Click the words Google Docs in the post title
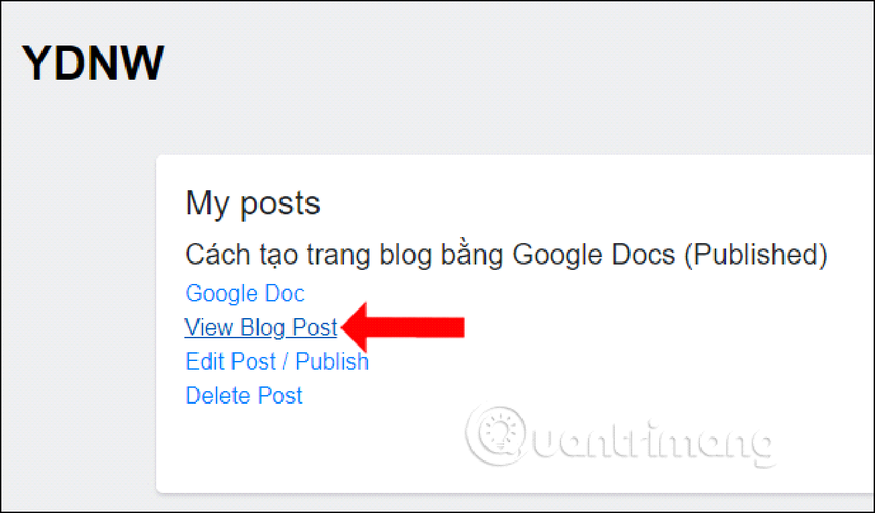The height and width of the screenshot is (513, 875). pyautogui.click(x=593, y=255)
